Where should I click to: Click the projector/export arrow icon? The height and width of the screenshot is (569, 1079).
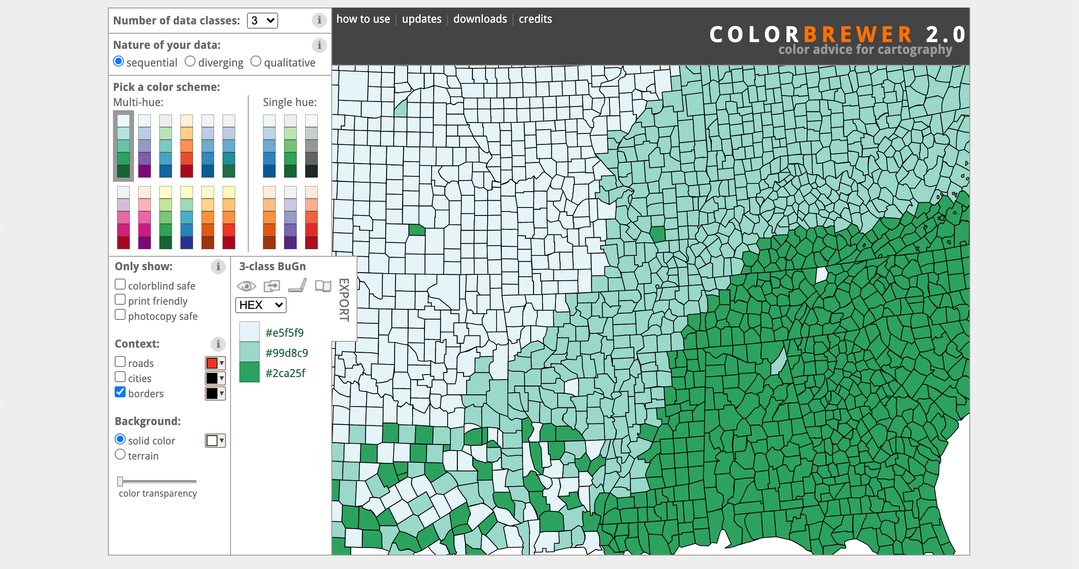tap(272, 286)
